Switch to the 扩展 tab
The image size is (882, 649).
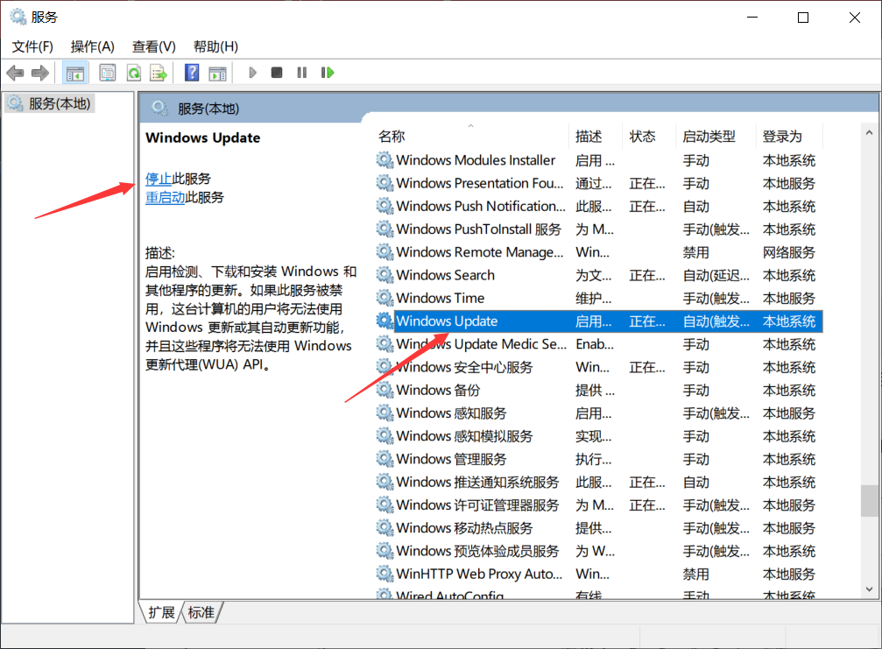161,612
